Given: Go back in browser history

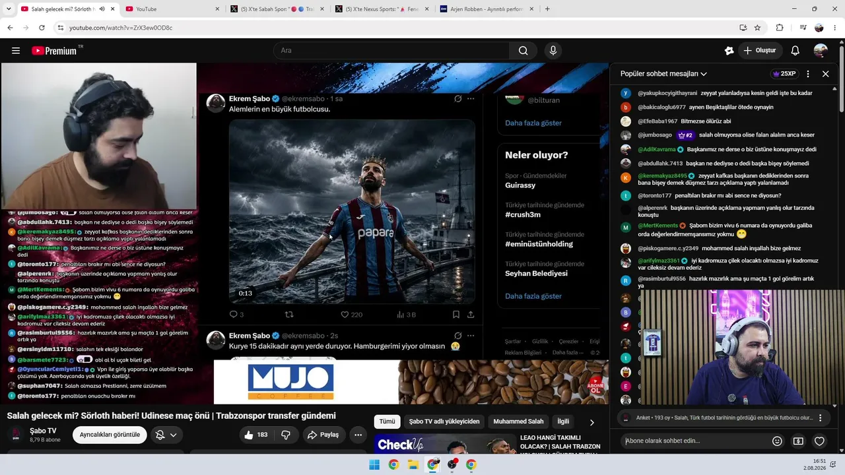Looking at the screenshot, I should pyautogui.click(x=10, y=28).
